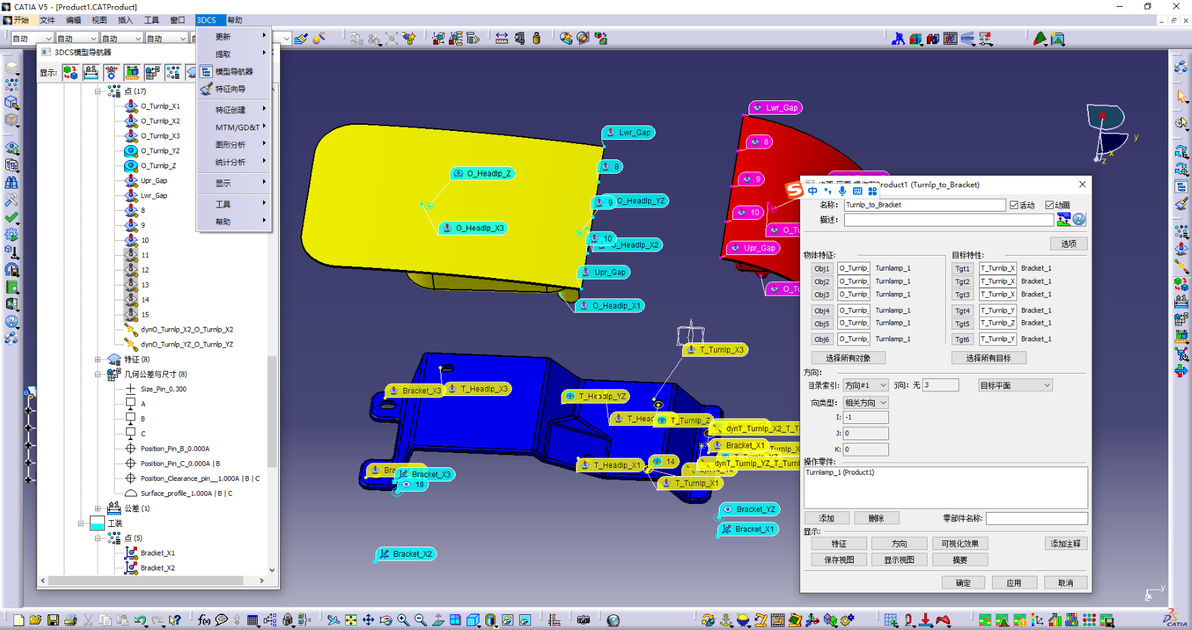Click the 选择所有对象 button
Viewport: 1192px width, 630px height.
848,358
